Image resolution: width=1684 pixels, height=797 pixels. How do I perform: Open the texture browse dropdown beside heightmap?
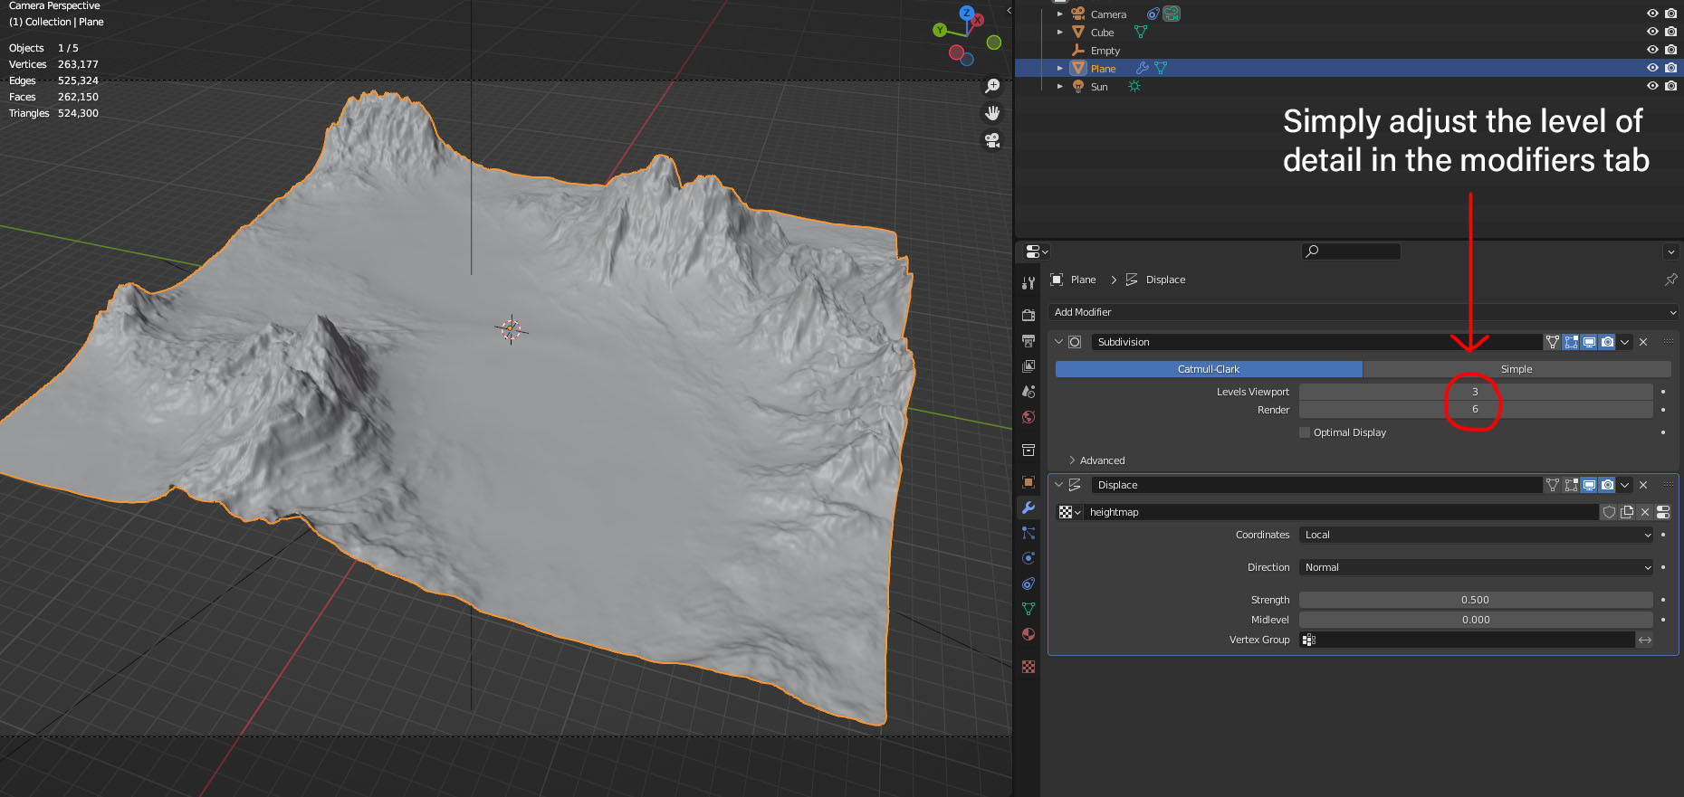1069,512
